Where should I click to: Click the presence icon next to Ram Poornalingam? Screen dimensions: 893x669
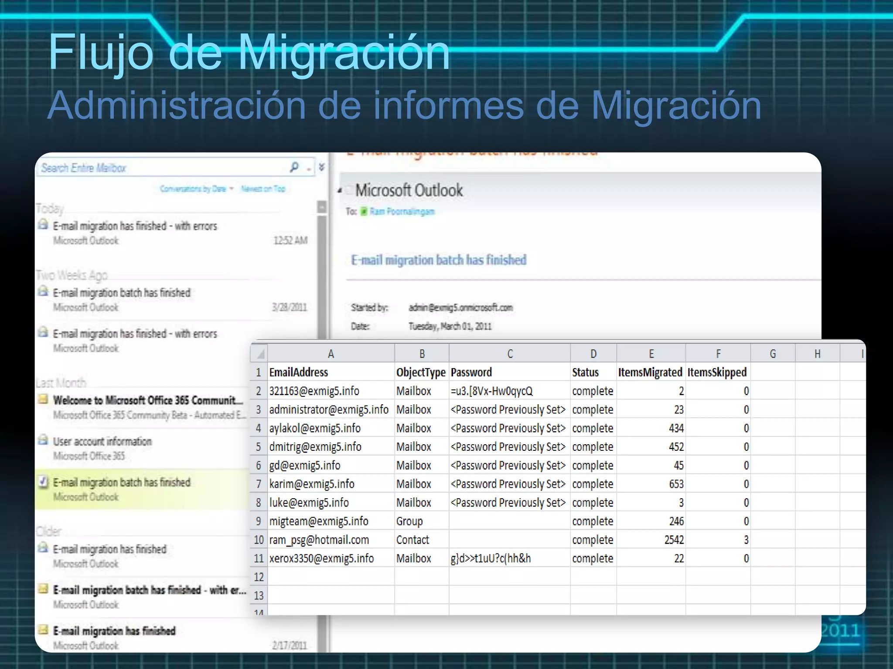point(364,212)
